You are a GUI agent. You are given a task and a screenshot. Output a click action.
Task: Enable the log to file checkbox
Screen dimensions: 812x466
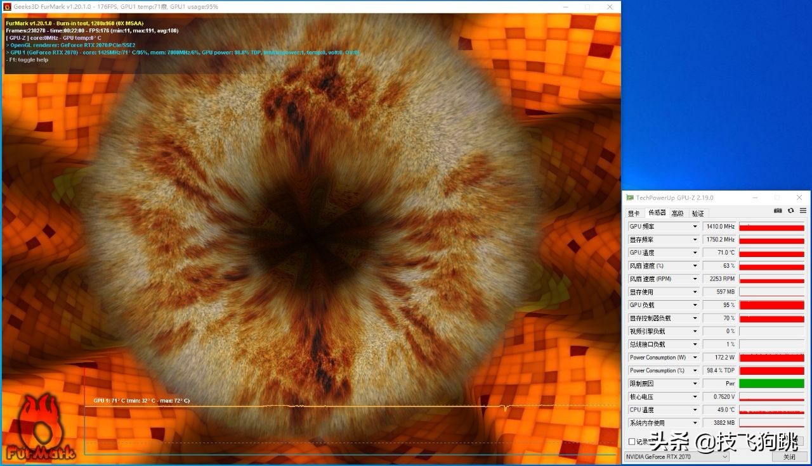[632, 441]
